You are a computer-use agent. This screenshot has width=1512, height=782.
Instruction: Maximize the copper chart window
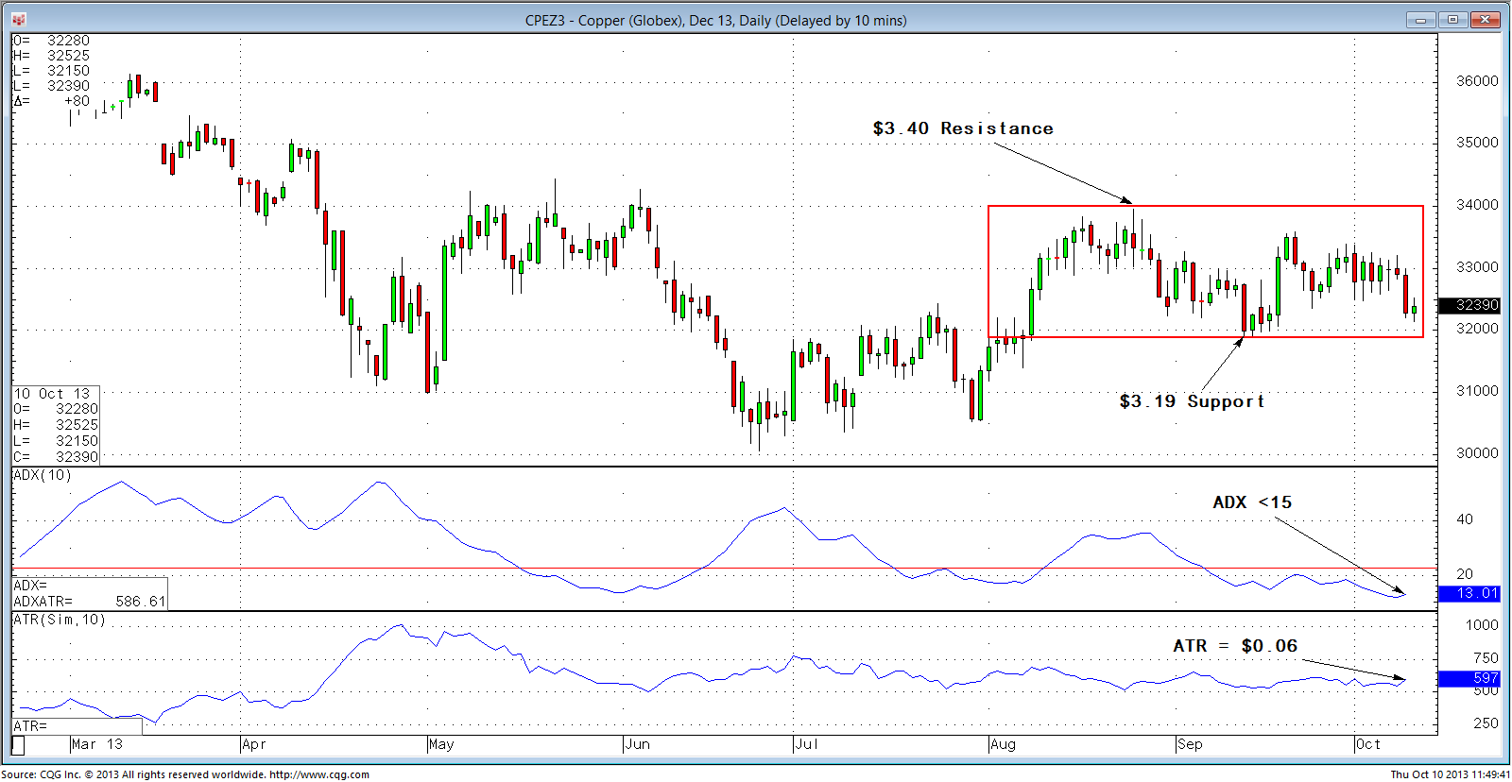coord(1452,20)
